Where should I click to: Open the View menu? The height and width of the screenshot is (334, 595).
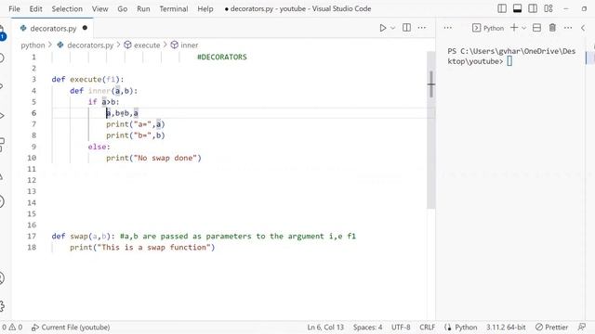[x=99, y=8]
